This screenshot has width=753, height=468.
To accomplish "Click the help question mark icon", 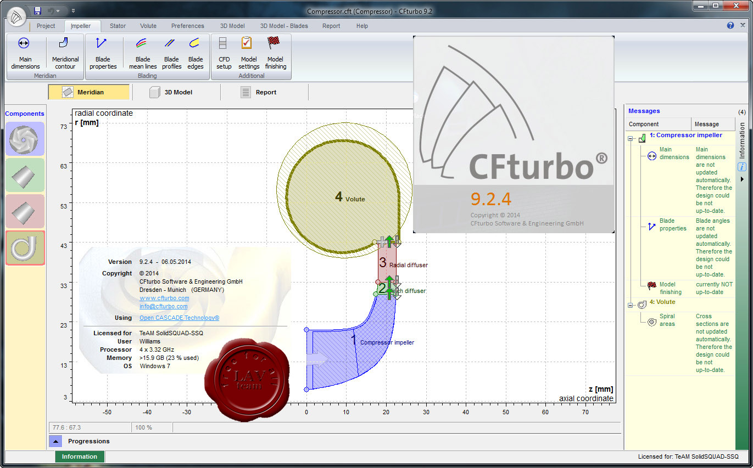I will pyautogui.click(x=730, y=25).
